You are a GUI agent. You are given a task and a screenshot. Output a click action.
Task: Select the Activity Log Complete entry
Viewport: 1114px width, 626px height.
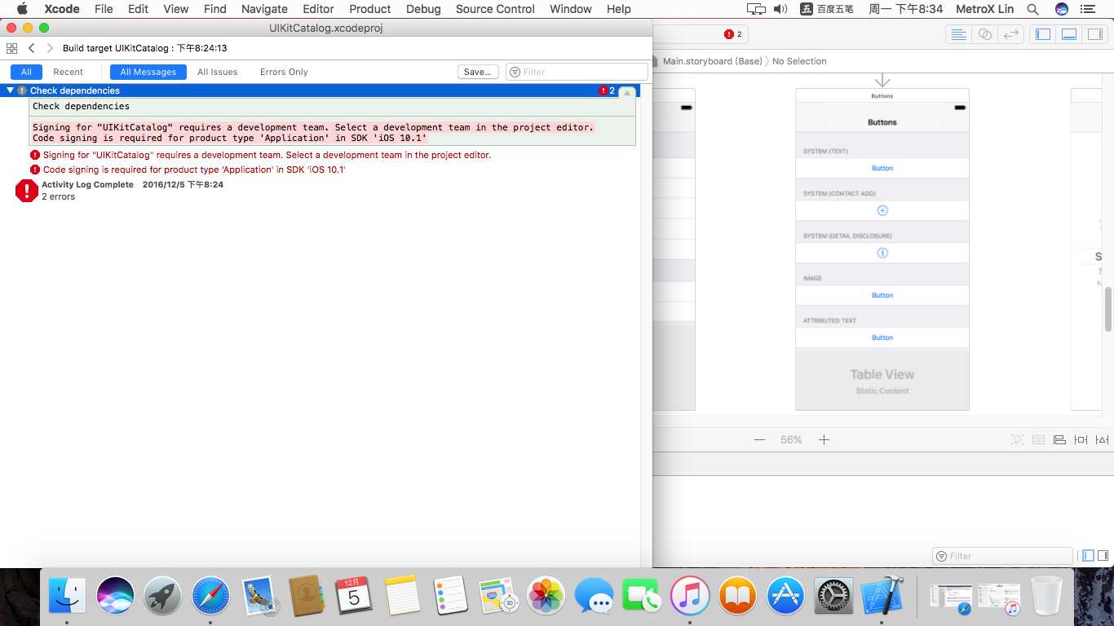click(119, 191)
